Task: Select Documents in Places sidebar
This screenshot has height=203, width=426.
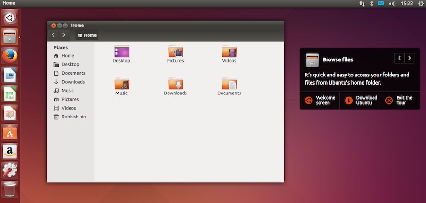Action: 73,73
